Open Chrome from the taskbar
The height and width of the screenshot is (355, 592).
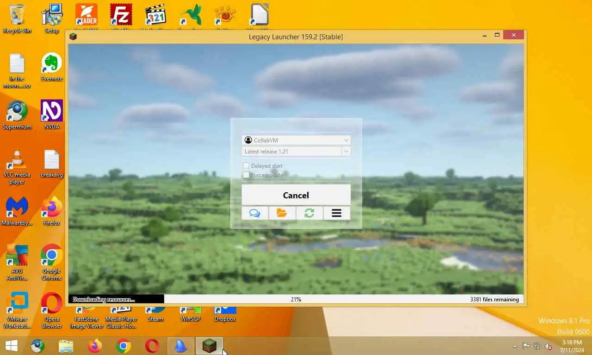123,346
